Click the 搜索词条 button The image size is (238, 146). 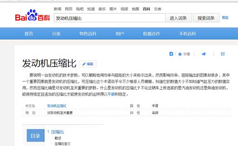coord(206,18)
